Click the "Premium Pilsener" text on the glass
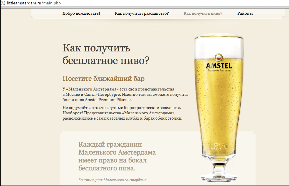The height and width of the screenshot is (186, 289). (219, 71)
